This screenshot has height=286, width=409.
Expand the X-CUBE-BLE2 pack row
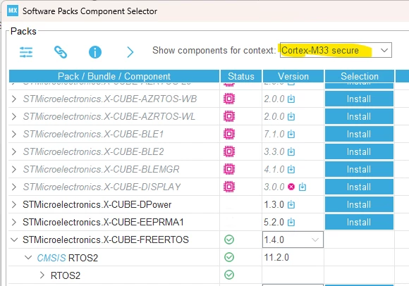coord(14,151)
